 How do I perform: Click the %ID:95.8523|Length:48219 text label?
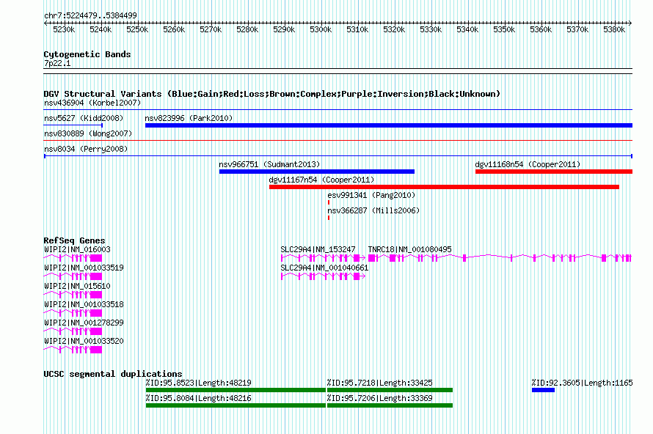tap(198, 383)
